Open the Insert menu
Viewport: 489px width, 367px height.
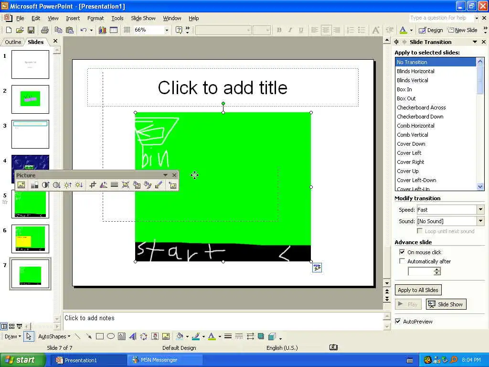[x=73, y=18]
